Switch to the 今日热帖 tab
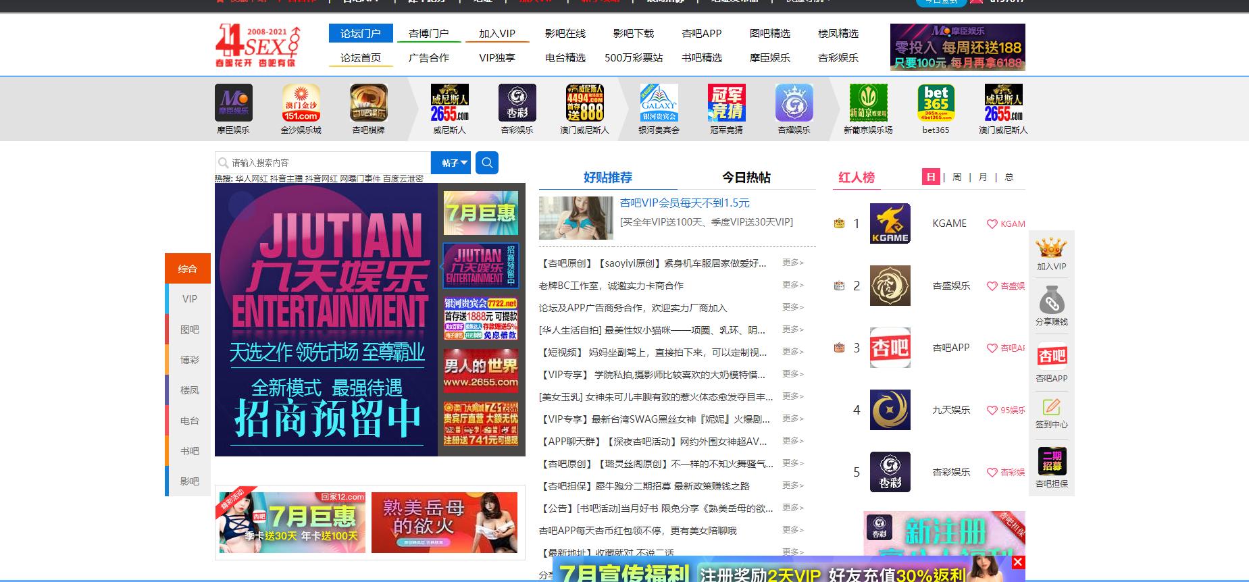Image resolution: width=1249 pixels, height=582 pixels. [746, 178]
